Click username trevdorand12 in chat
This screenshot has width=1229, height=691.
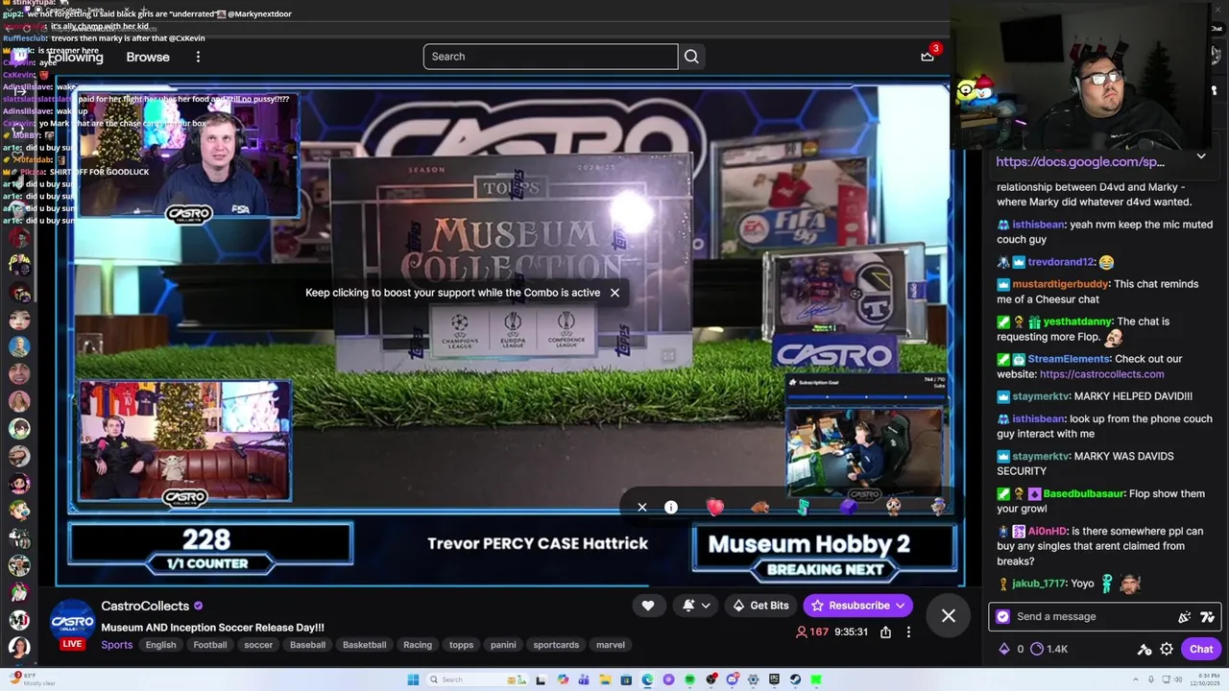(1061, 262)
